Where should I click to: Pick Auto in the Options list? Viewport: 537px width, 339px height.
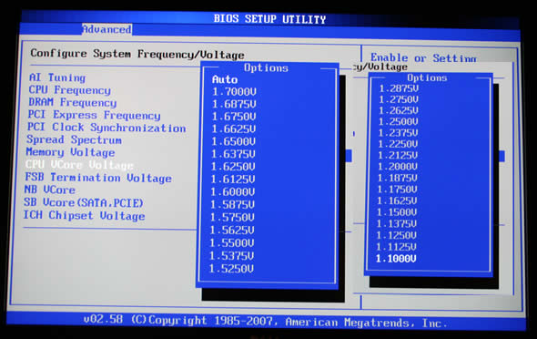coord(225,79)
